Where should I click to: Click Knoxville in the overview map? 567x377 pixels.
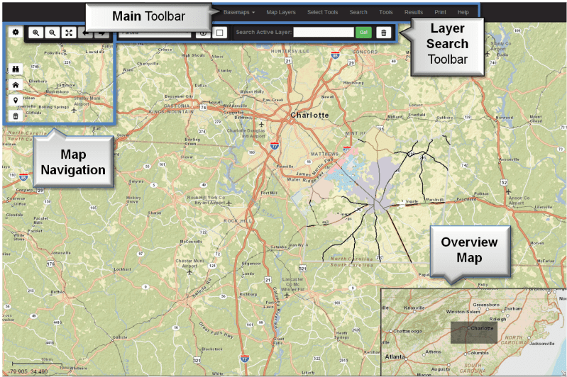(x=414, y=308)
